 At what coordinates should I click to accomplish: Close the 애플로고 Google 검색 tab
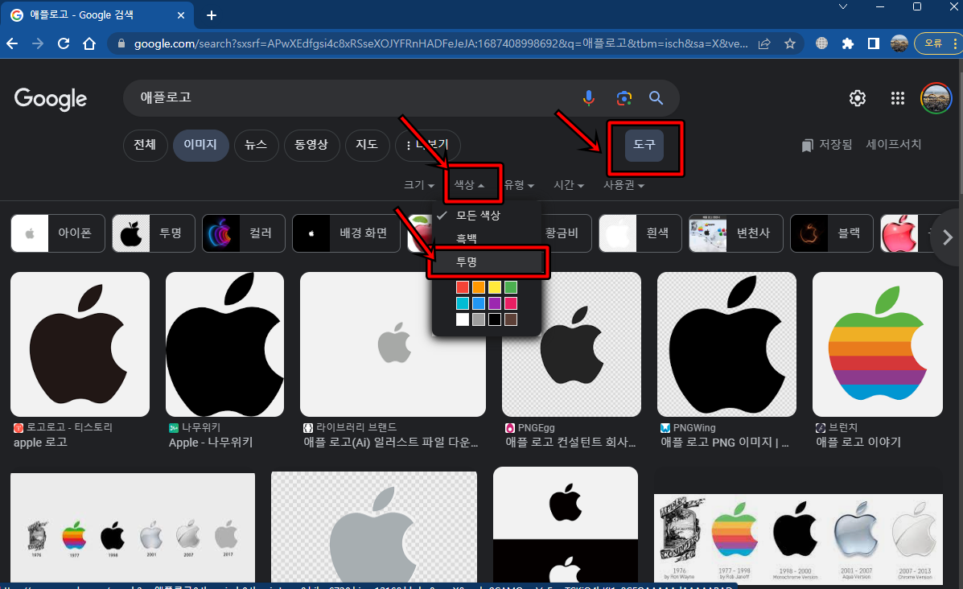(x=180, y=15)
